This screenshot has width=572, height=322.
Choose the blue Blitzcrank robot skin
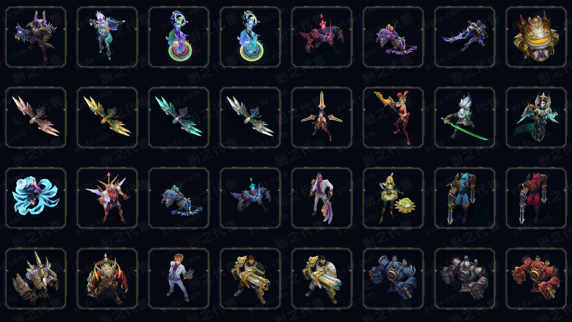click(393, 278)
